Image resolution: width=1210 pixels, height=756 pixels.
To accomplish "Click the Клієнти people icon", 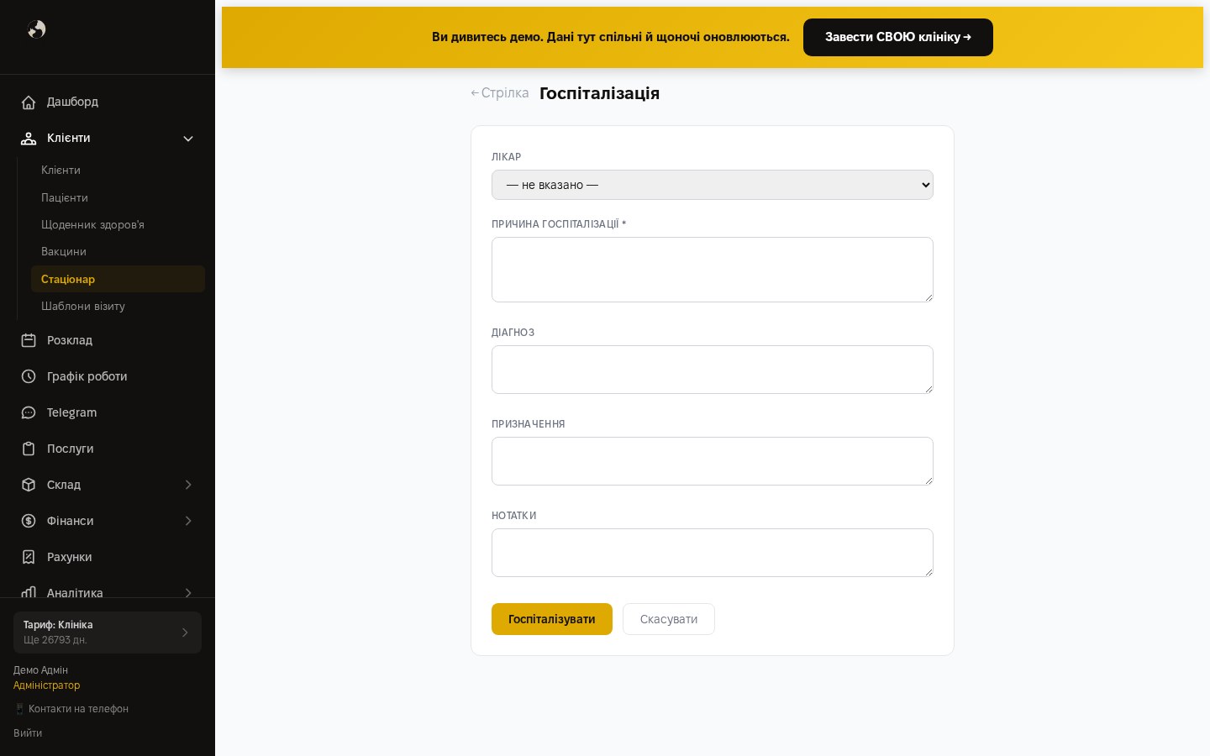I will [x=29, y=139].
